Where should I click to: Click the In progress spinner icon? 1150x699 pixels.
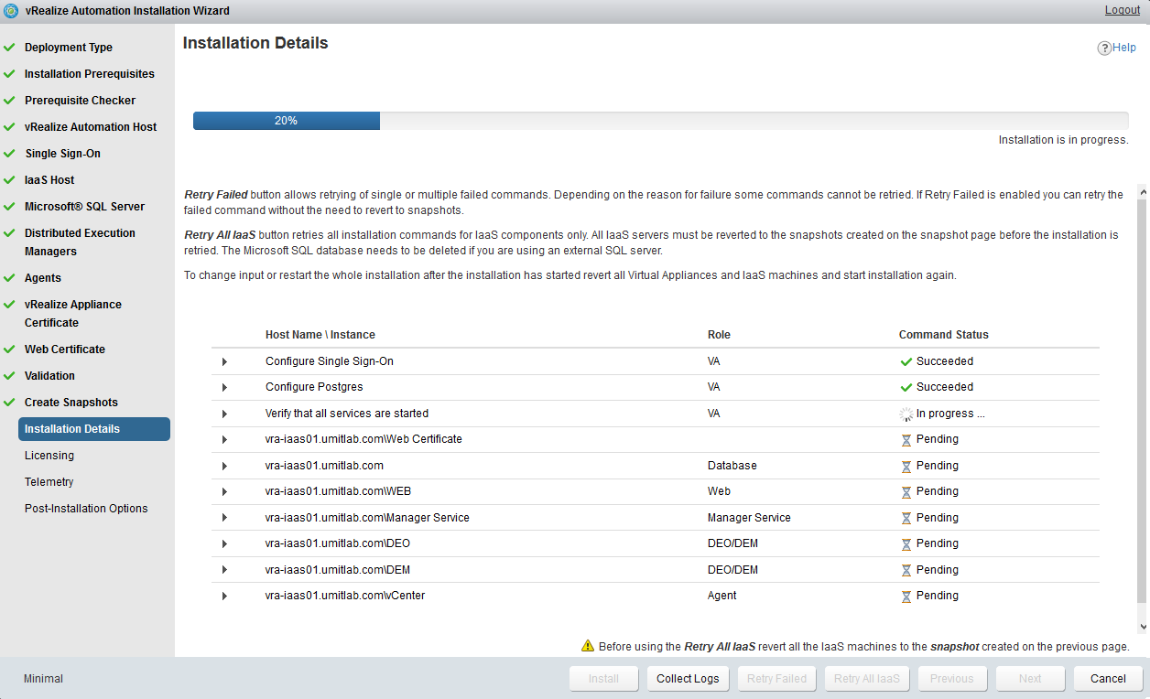906,414
